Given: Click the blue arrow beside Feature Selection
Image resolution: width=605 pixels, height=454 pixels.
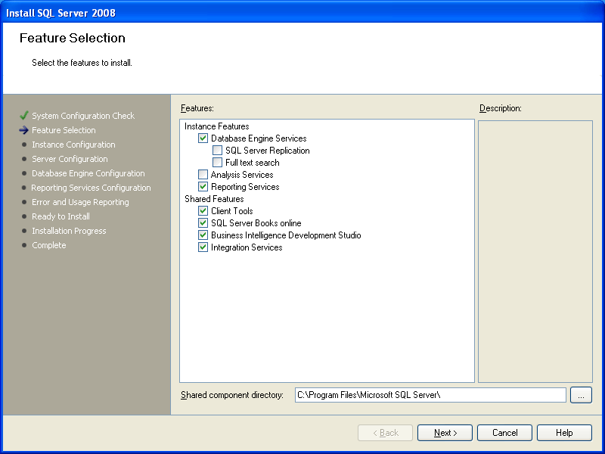Looking at the screenshot, I should point(24,130).
